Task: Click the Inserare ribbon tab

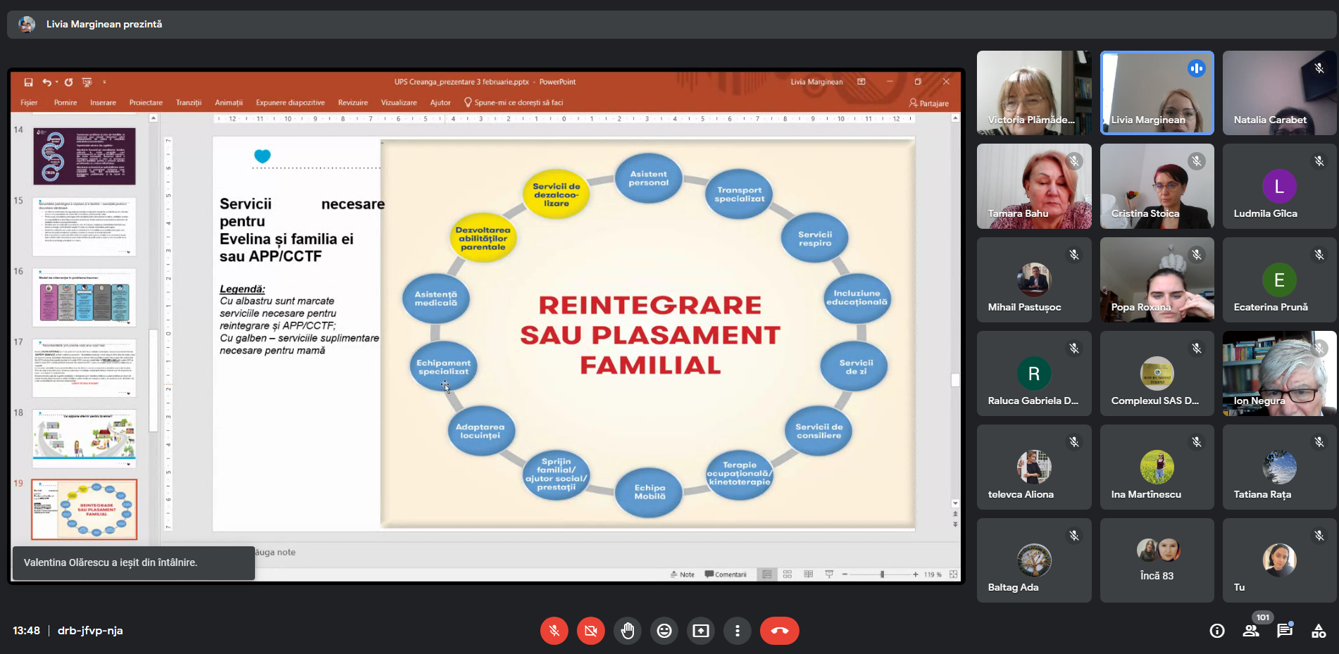Action: (103, 103)
